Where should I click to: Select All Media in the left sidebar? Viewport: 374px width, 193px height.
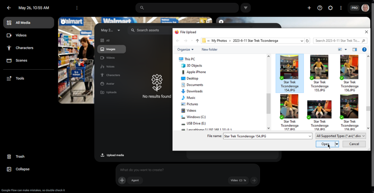pos(28,23)
